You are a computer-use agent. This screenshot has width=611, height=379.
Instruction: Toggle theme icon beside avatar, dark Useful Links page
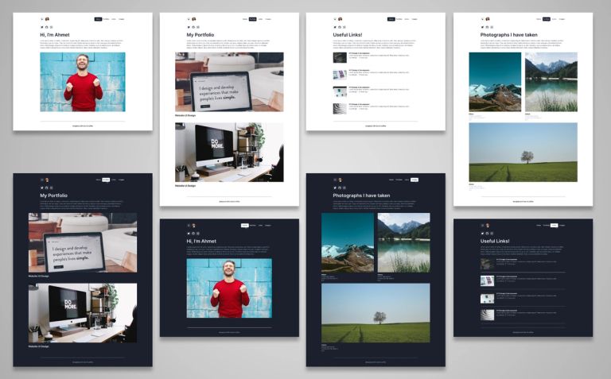point(482,226)
